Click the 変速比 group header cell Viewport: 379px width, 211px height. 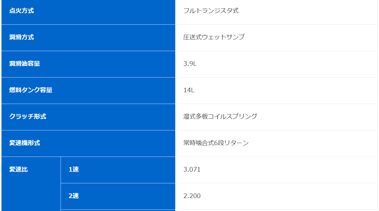pyautogui.click(x=31, y=184)
